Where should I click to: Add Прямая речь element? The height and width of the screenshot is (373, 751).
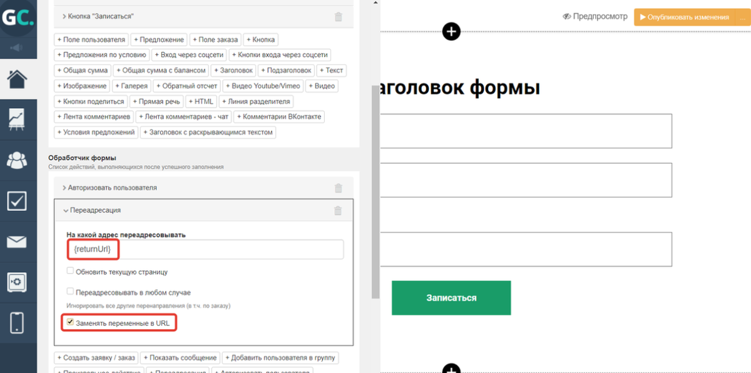157,101
